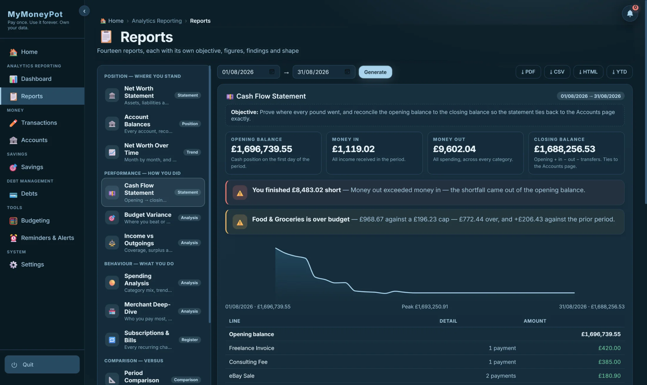Open the end date calendar picker icon
This screenshot has width=647, height=385.
[347, 72]
